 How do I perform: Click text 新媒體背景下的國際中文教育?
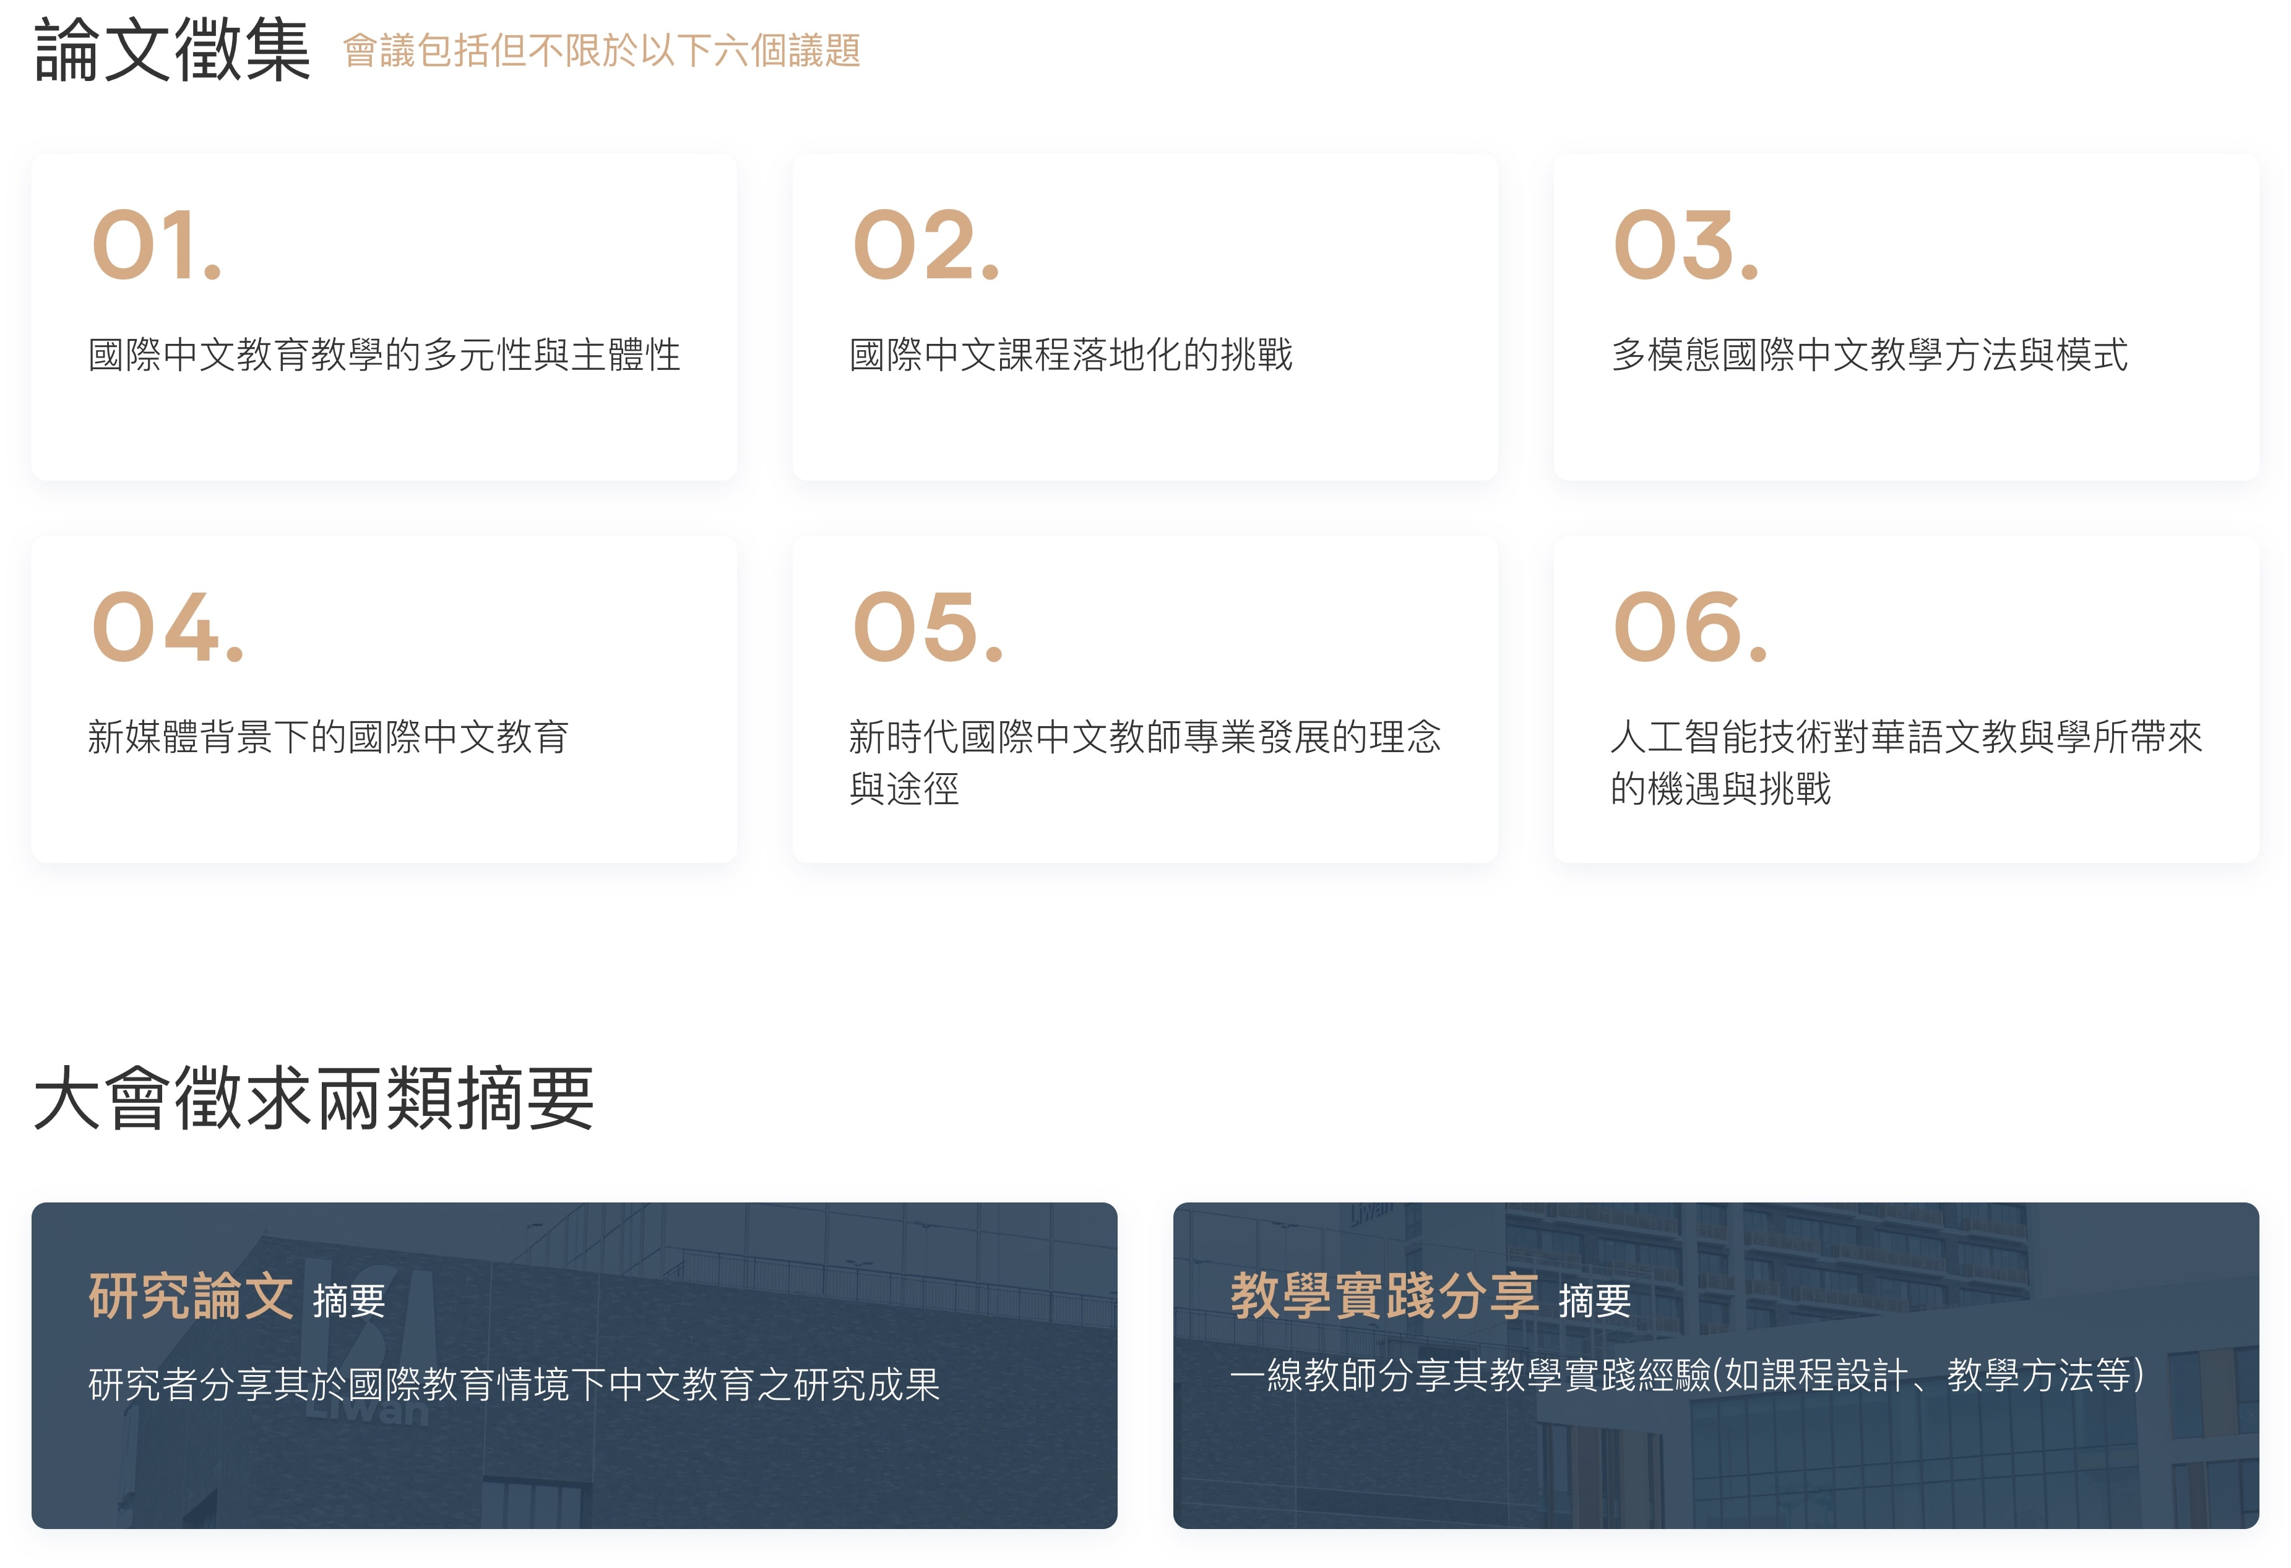tap(328, 737)
